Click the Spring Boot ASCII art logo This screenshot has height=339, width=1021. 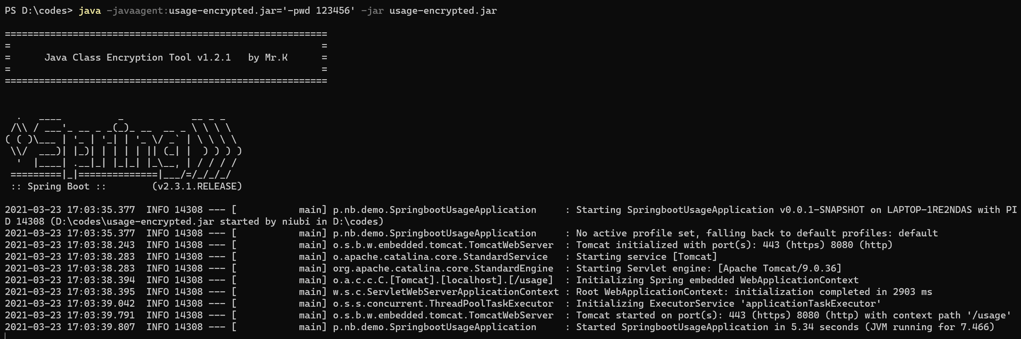pos(123,146)
